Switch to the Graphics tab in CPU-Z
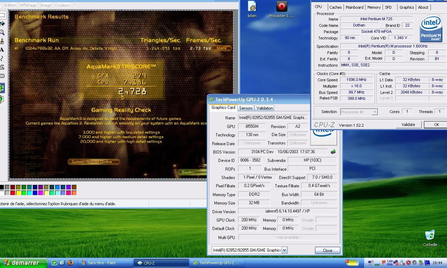This screenshot has width=447, height=268. [406, 7]
